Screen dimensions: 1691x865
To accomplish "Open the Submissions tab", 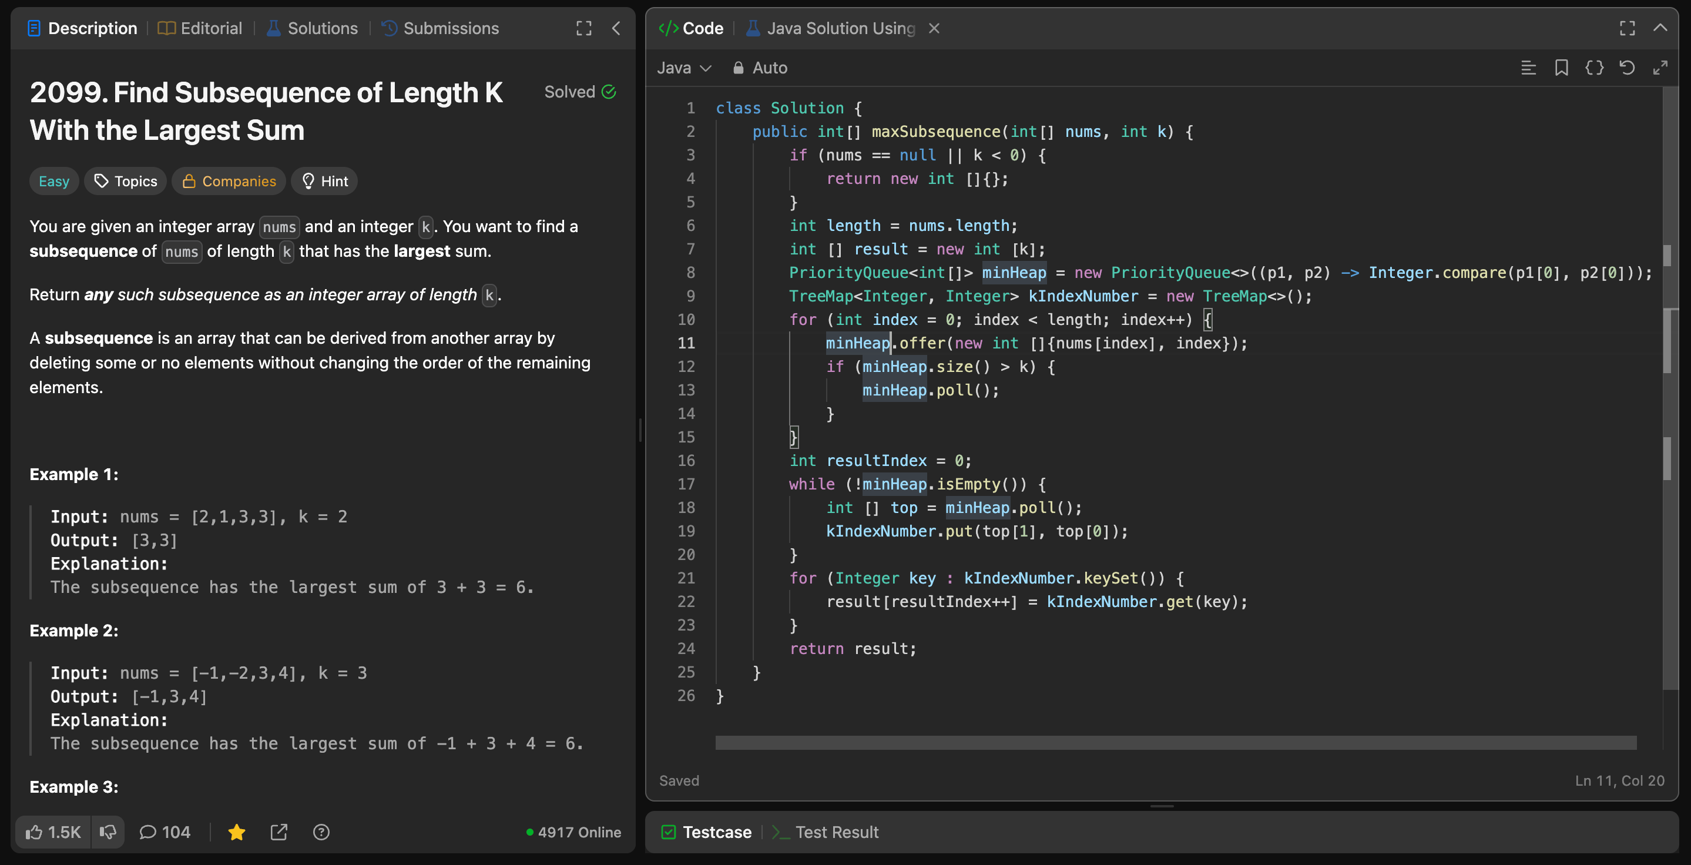I will (x=441, y=28).
